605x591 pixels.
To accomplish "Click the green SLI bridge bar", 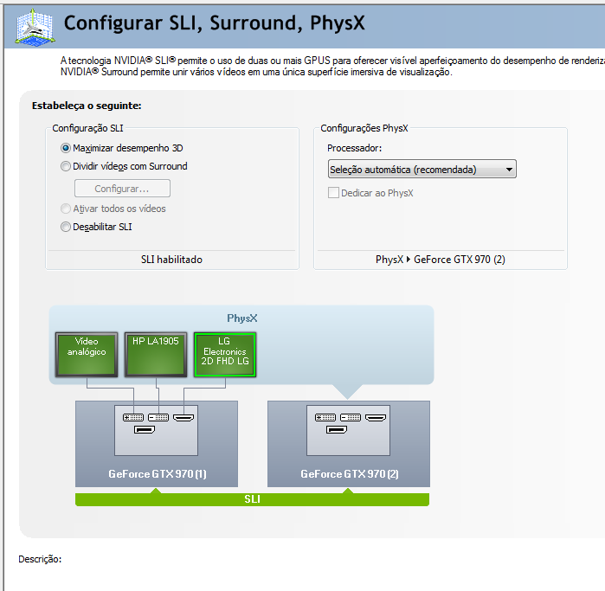I will tap(252, 499).
